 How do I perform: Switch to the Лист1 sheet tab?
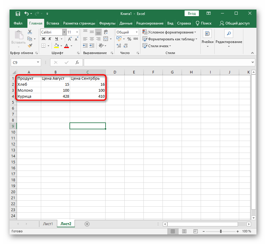(48, 224)
